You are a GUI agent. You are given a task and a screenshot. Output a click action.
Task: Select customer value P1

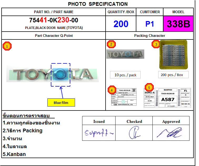pos(150,24)
